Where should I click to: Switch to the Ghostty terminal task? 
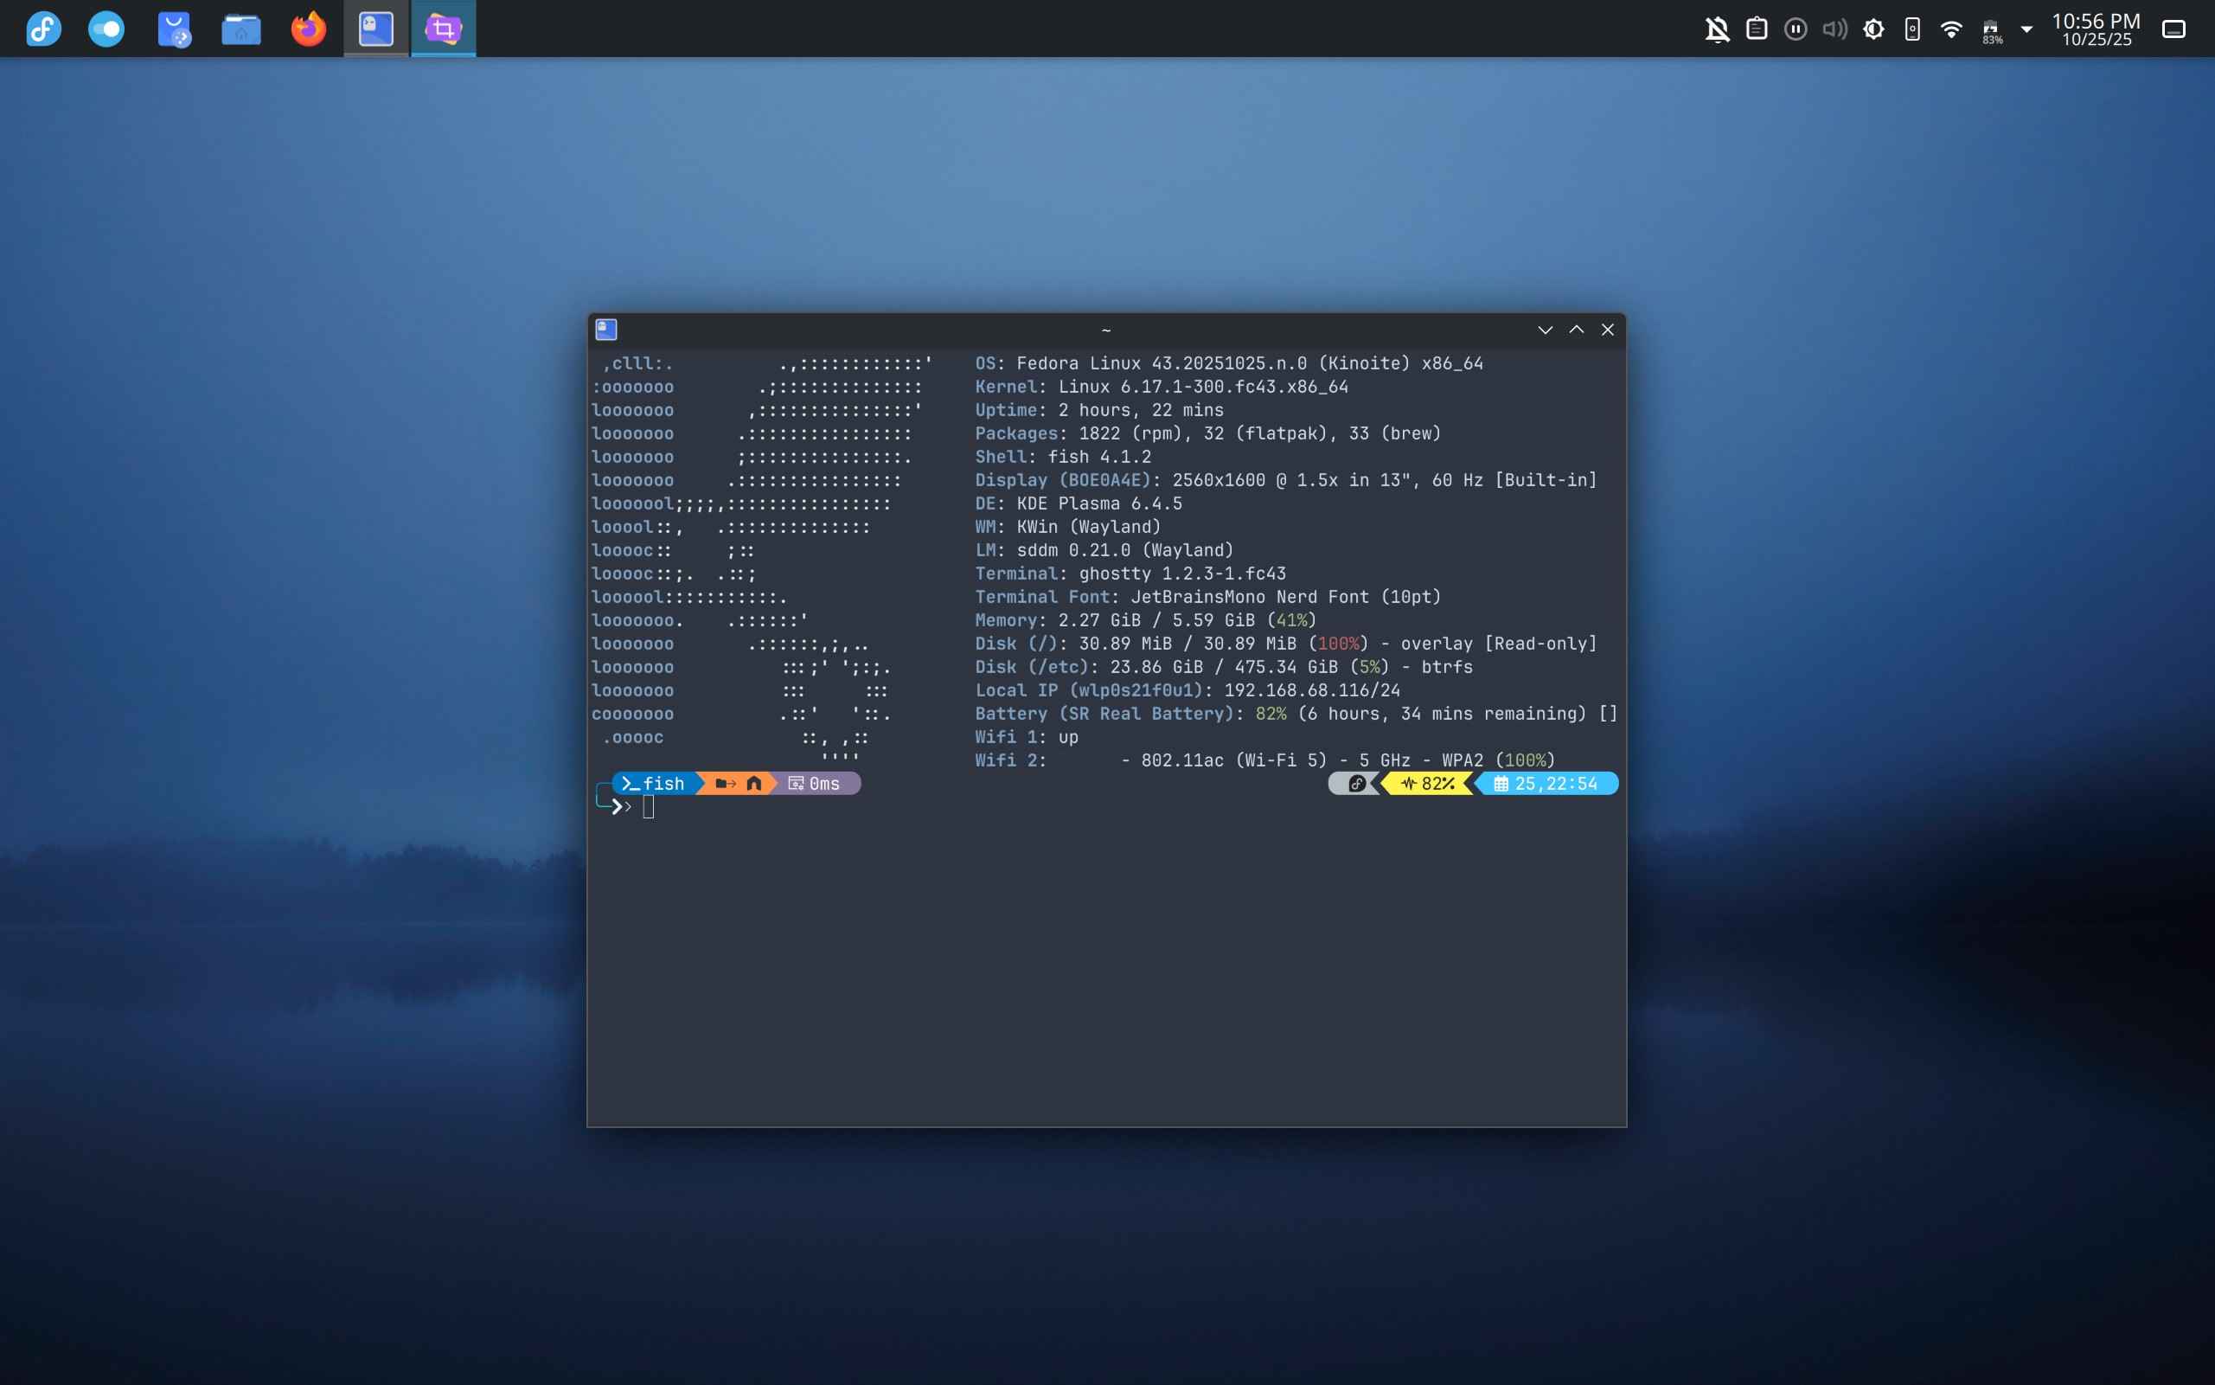tap(375, 29)
